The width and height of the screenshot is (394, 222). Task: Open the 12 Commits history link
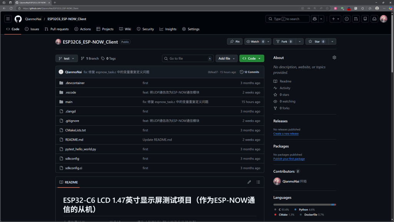click(x=249, y=72)
